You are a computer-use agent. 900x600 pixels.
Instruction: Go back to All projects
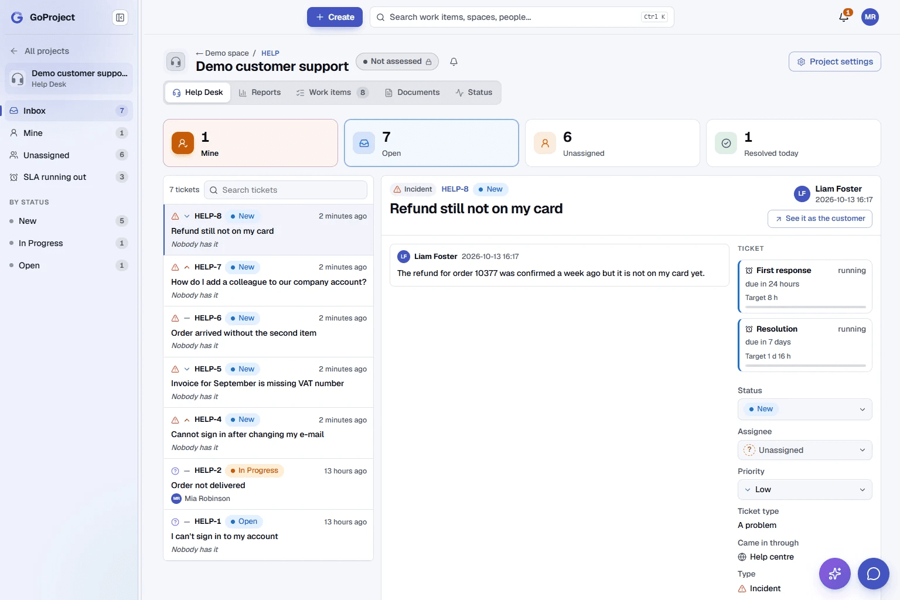click(x=40, y=51)
